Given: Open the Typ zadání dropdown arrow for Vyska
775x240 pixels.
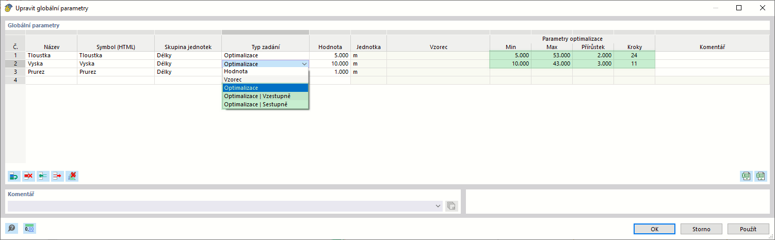Looking at the screenshot, I should point(304,64).
